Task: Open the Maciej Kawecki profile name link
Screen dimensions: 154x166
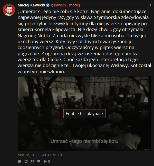Action: click(31, 5)
